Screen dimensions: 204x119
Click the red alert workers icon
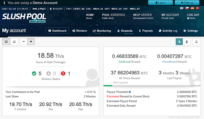(x=63, y=74)
